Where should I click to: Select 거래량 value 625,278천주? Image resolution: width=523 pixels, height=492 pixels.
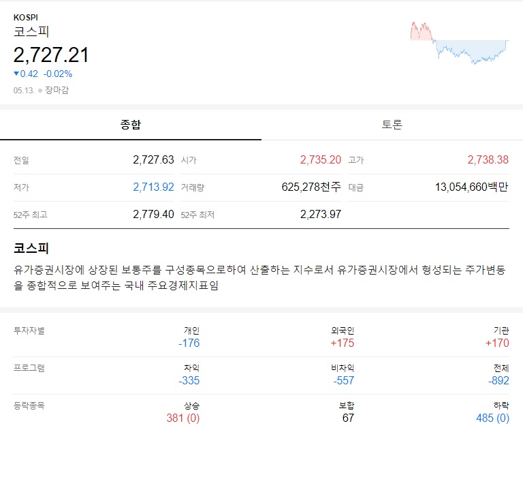311,187
